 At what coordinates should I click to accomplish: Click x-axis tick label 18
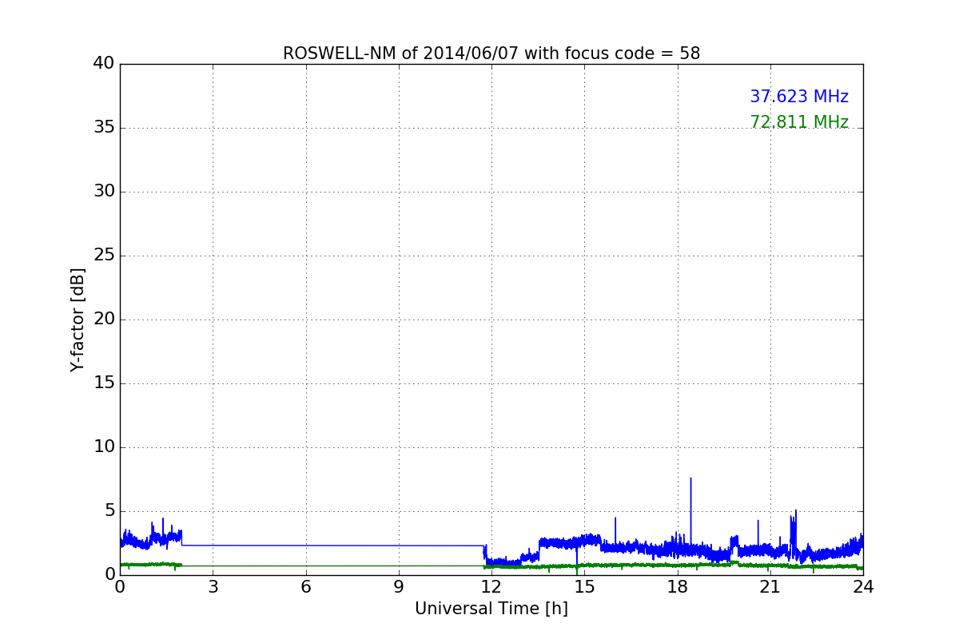(x=678, y=586)
